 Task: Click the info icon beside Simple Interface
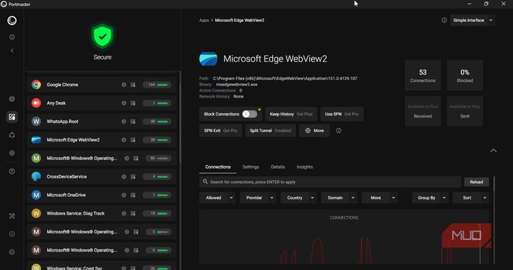(x=444, y=21)
